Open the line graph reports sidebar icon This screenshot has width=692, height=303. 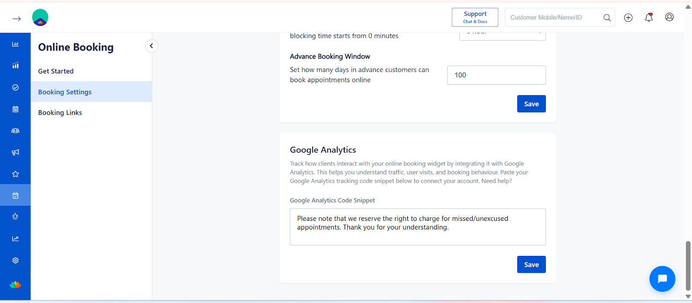point(15,239)
